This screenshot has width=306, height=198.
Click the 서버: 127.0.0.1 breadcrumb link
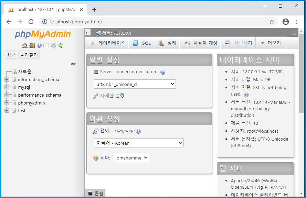pos(116,33)
